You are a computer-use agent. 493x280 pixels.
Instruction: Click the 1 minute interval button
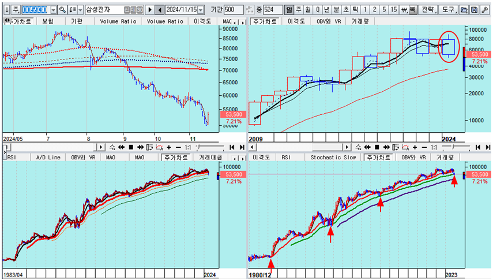pyautogui.click(x=365, y=10)
